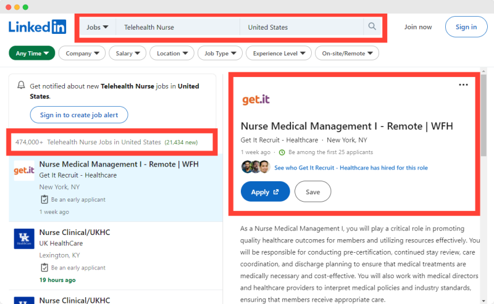Click the blue Apply button

click(265, 192)
